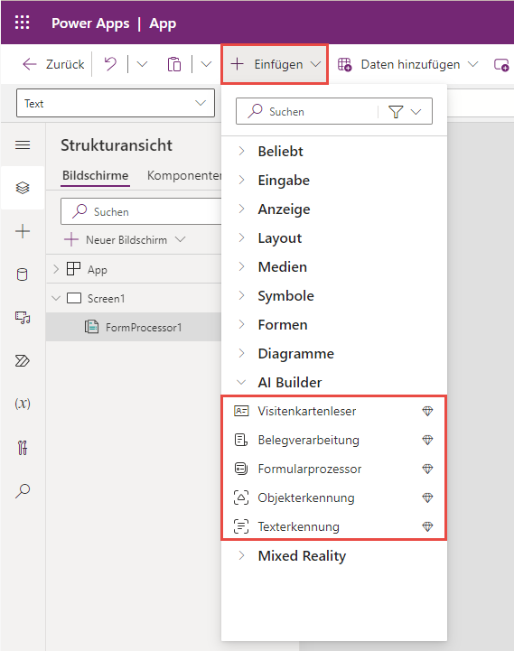Click the Paste clipboard icon
This screenshot has height=651, width=514.
click(x=174, y=64)
